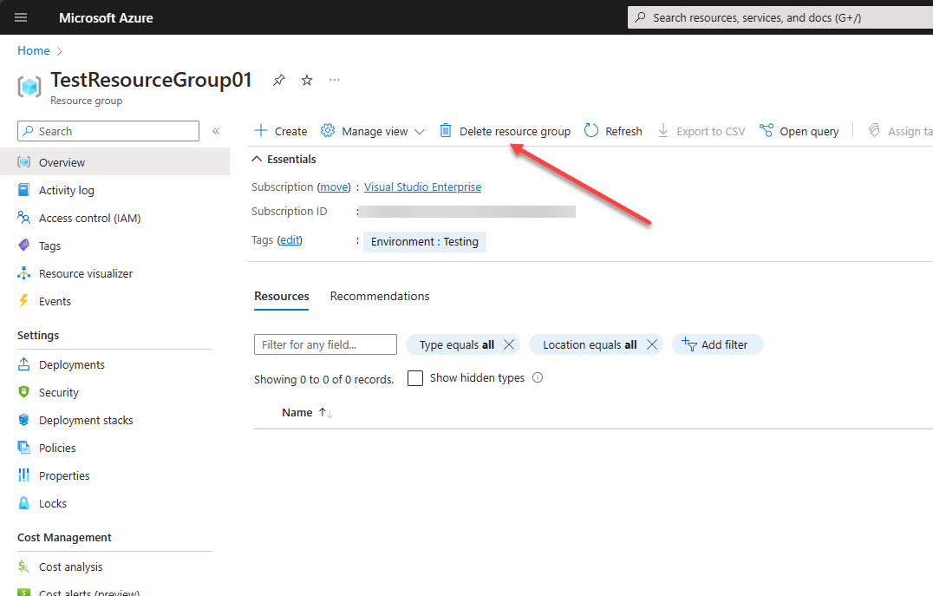Click the Manage view gear icon
The width and height of the screenshot is (933, 596).
click(327, 130)
